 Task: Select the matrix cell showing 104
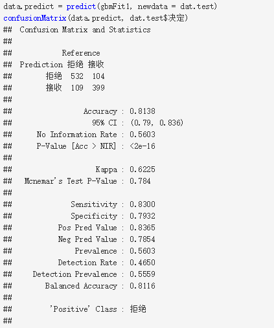(98, 76)
